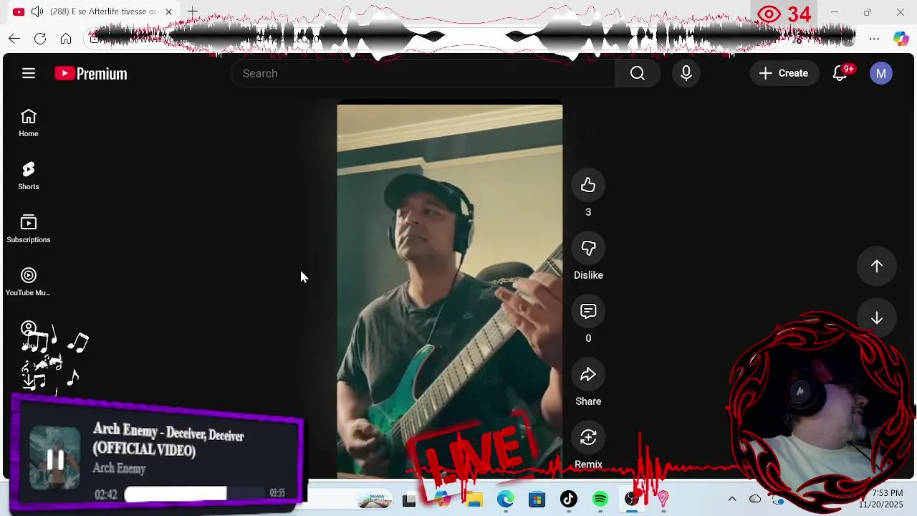917x516 pixels.
Task: Close the YouTube browser tab
Action: click(169, 11)
